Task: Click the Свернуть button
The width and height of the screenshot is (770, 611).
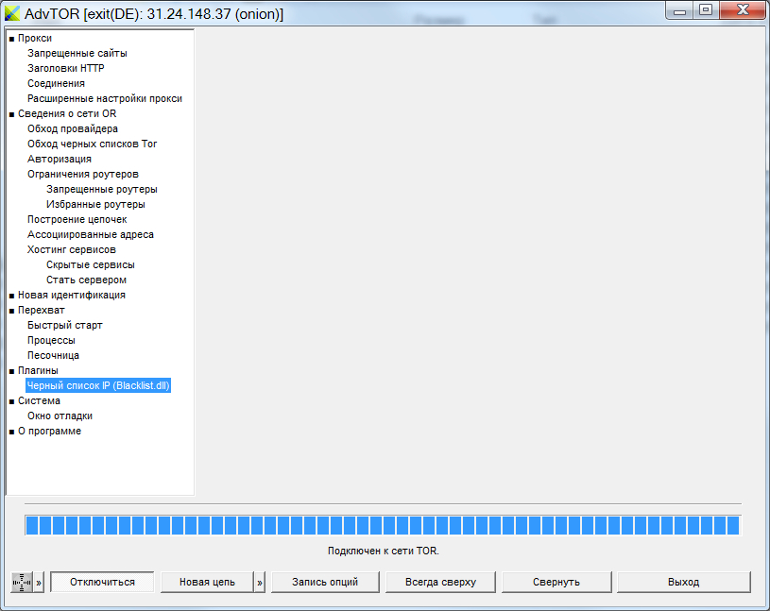Action: point(556,582)
